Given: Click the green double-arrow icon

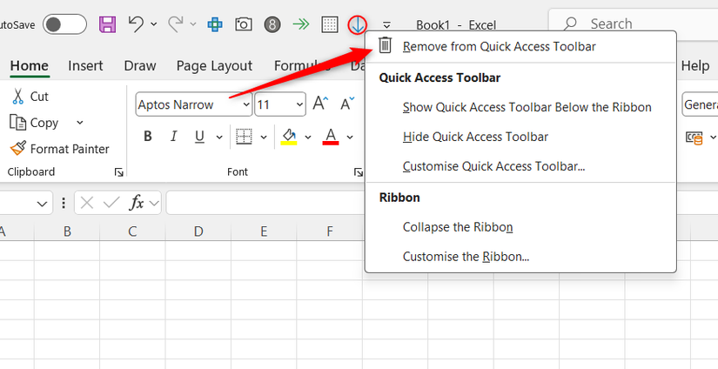Looking at the screenshot, I should click(301, 24).
